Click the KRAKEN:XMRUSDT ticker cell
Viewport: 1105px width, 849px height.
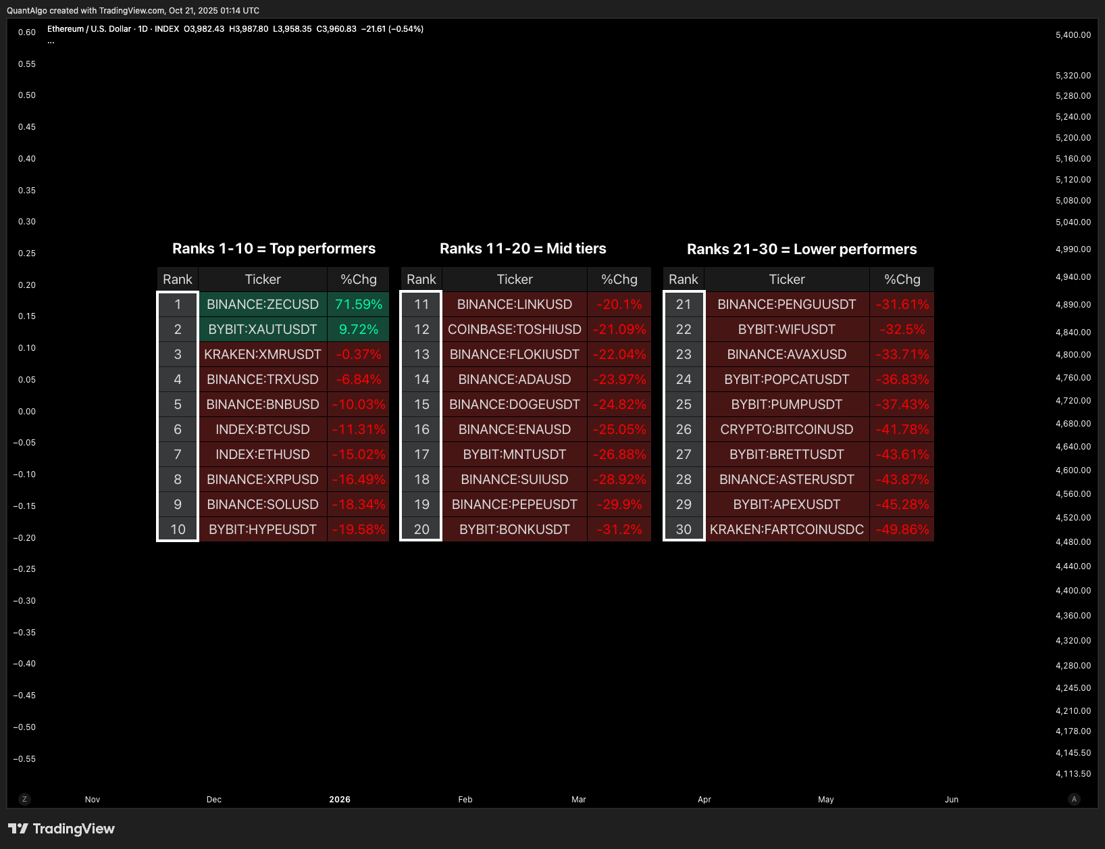263,354
